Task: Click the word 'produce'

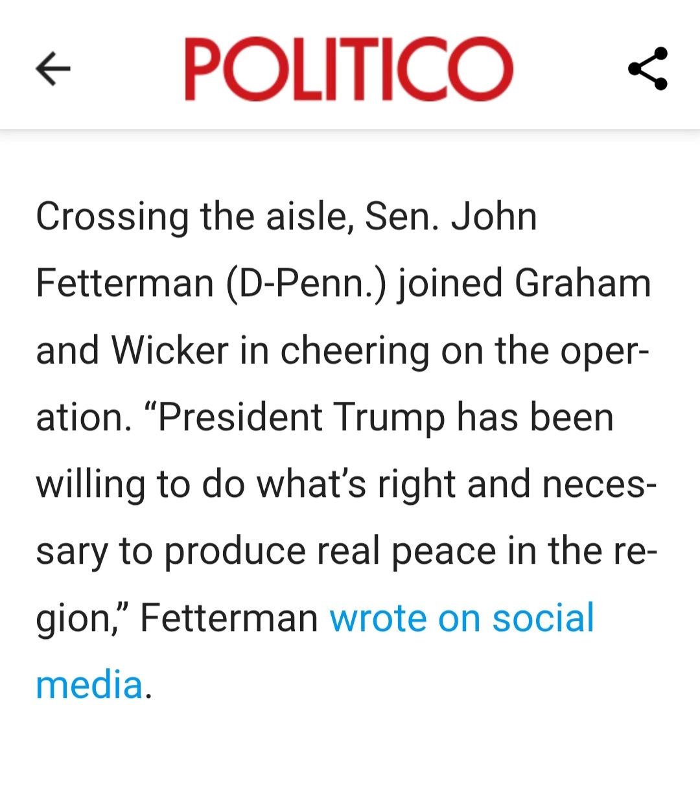Action: (234, 552)
